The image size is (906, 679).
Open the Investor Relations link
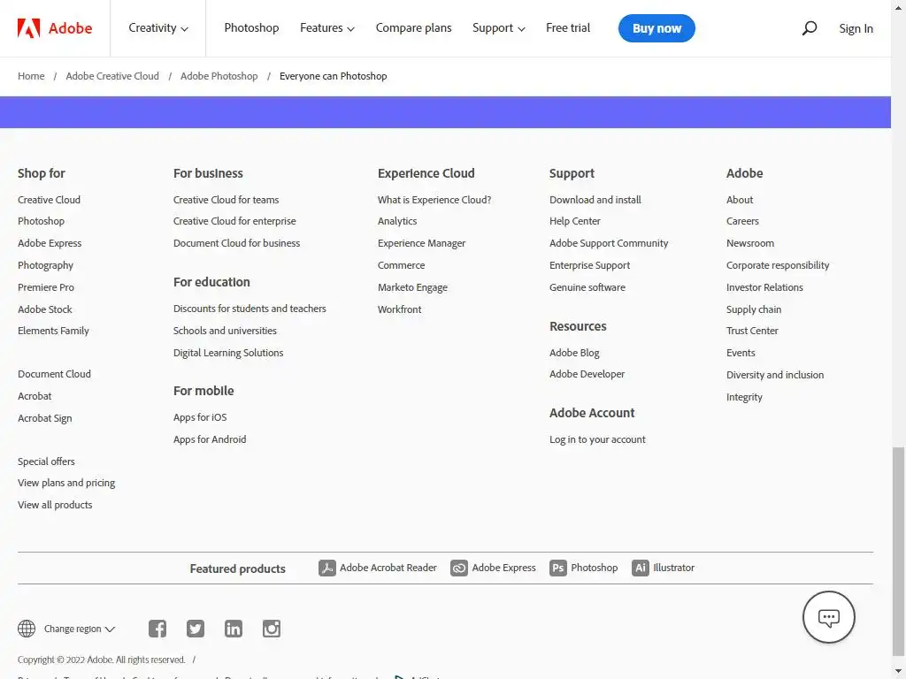(x=764, y=287)
